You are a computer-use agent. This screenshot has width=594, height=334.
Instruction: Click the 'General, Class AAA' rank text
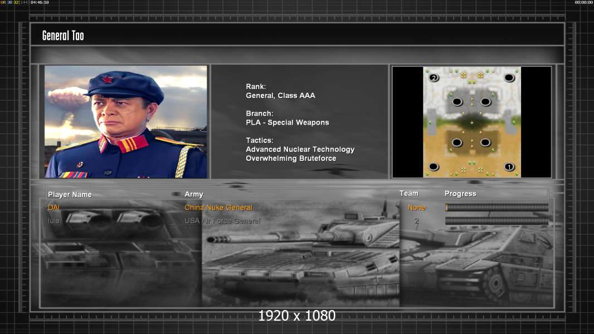(x=280, y=96)
